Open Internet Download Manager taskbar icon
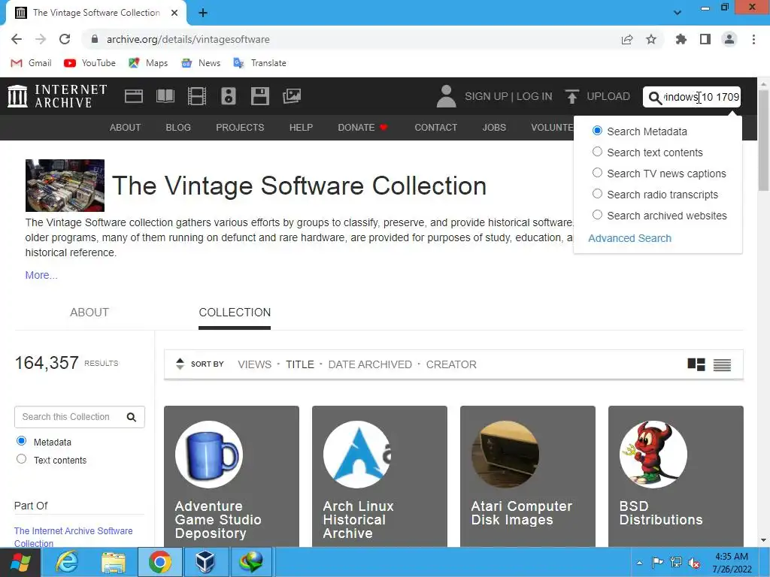Screen dimensions: 770x577 (x=251, y=562)
